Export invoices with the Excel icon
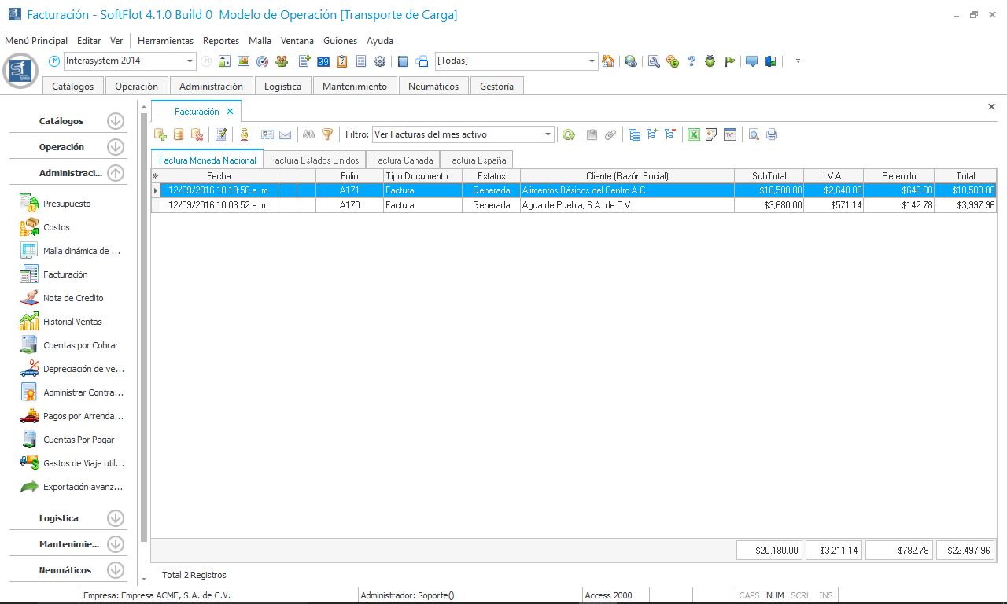 pyautogui.click(x=694, y=134)
